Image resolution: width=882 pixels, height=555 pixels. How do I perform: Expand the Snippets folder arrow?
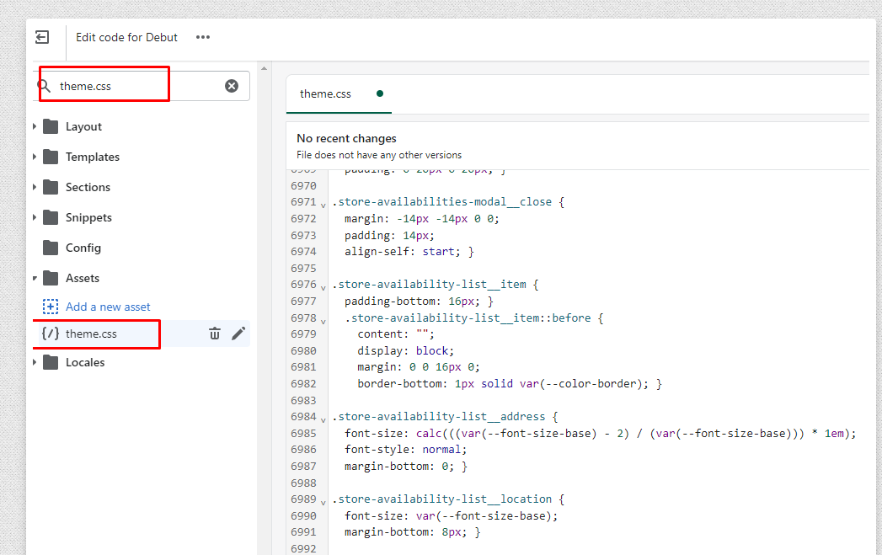click(x=35, y=217)
